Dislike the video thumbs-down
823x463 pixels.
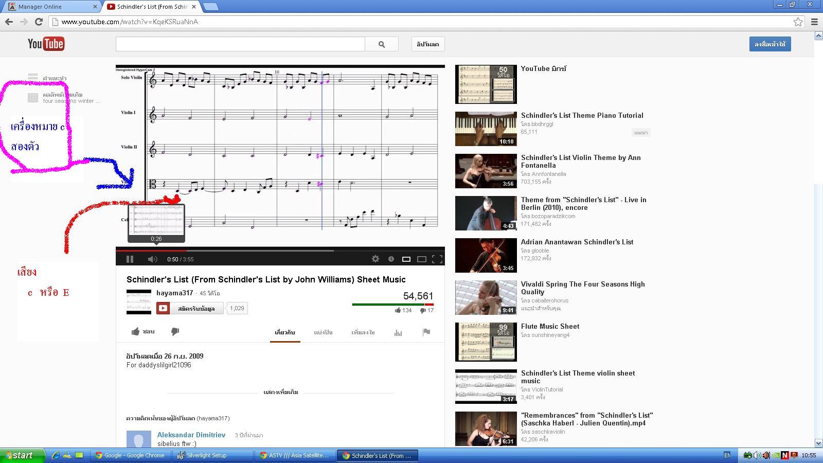click(x=175, y=332)
